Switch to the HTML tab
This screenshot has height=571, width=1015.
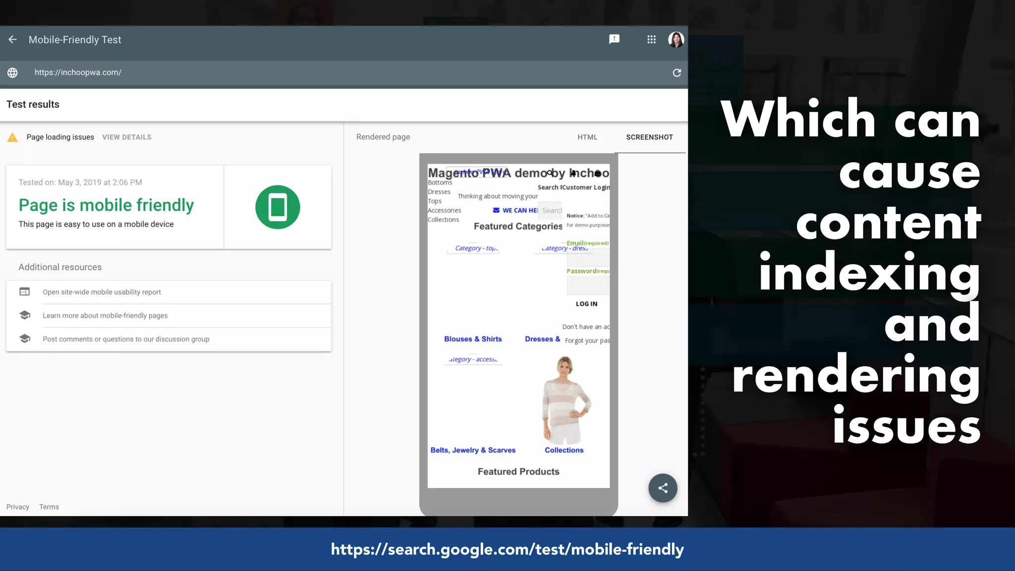pyautogui.click(x=587, y=137)
